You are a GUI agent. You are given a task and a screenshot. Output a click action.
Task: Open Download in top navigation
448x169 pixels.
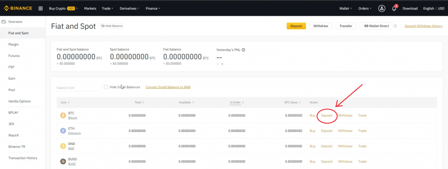[x=410, y=9]
